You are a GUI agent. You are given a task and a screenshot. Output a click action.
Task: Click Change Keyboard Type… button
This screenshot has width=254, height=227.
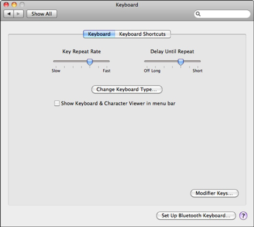127,89
